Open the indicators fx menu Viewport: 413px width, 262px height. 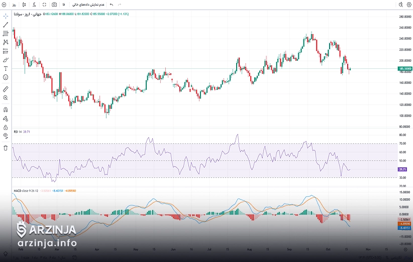click(x=34, y=5)
